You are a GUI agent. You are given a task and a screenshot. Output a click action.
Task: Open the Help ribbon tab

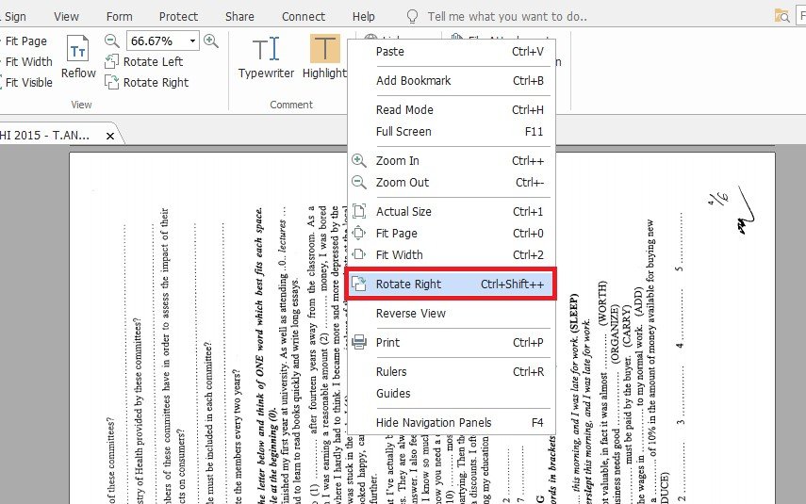point(364,16)
